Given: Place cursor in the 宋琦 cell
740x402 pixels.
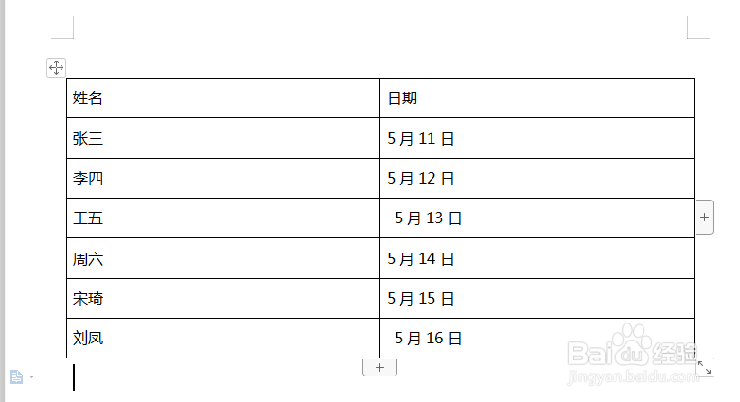Looking at the screenshot, I should coord(223,298).
